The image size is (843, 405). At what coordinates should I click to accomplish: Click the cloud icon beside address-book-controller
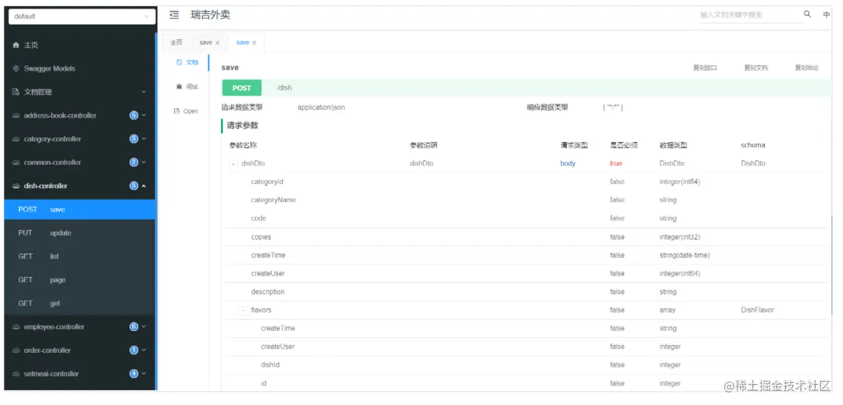tap(17, 115)
